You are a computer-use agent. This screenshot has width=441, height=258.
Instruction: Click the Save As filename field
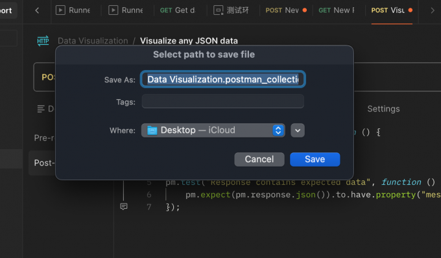click(223, 79)
